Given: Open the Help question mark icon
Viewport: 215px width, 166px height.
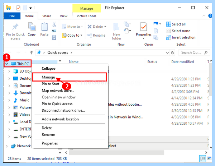Looking at the screenshot, I should [210, 16].
